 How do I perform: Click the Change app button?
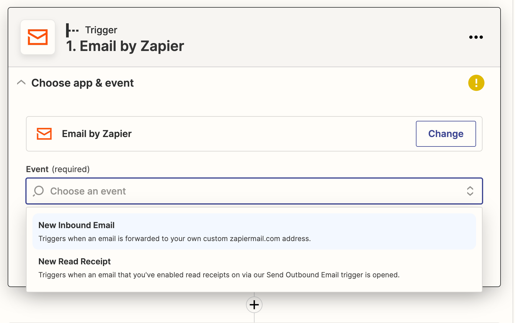pos(446,134)
